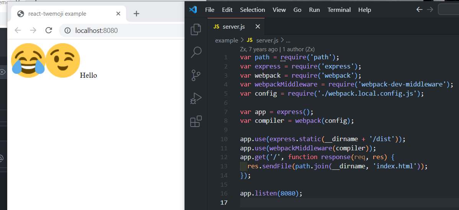Open the Run and Debug view
Viewport: 459px width, 210px height.
coord(196,98)
